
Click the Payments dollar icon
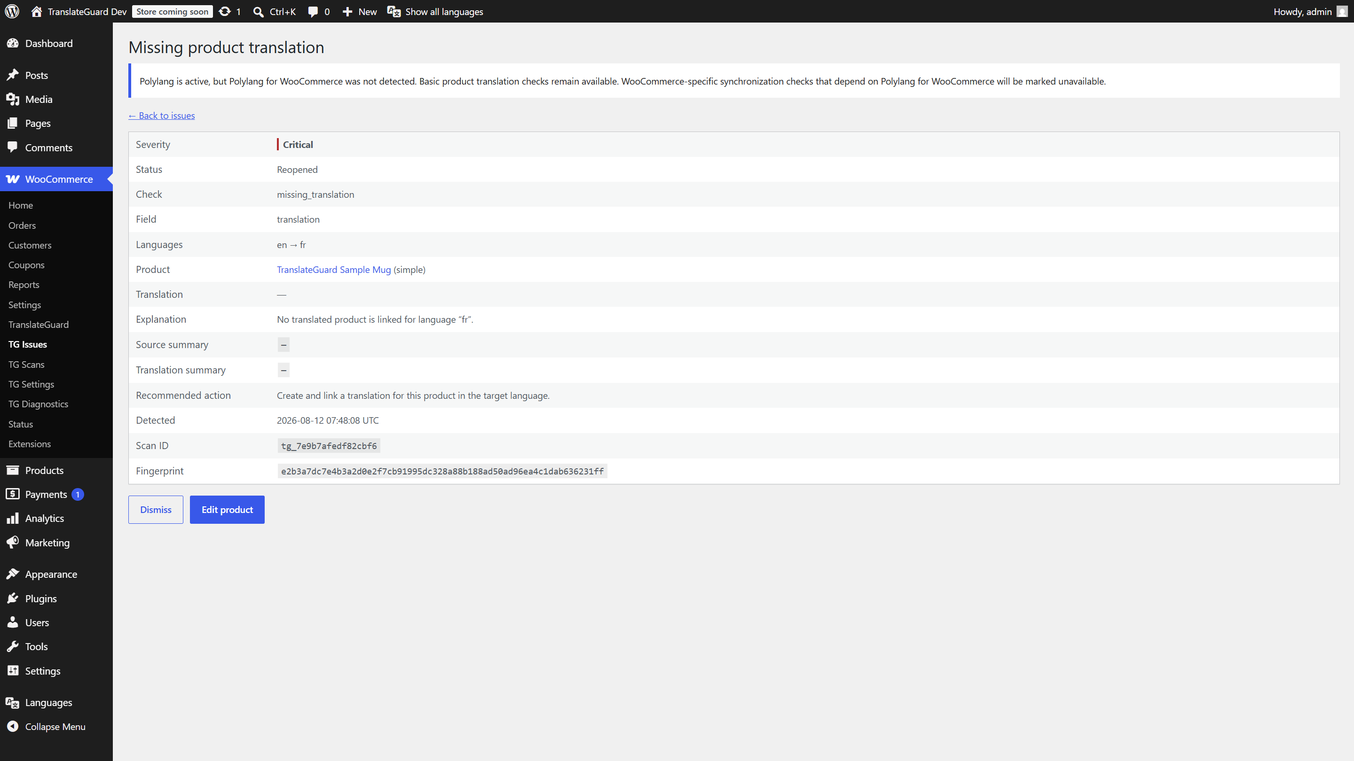[x=13, y=494]
